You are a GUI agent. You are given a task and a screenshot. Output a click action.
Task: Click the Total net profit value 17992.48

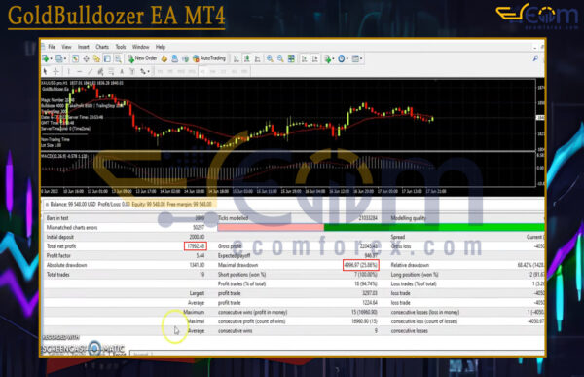point(196,246)
